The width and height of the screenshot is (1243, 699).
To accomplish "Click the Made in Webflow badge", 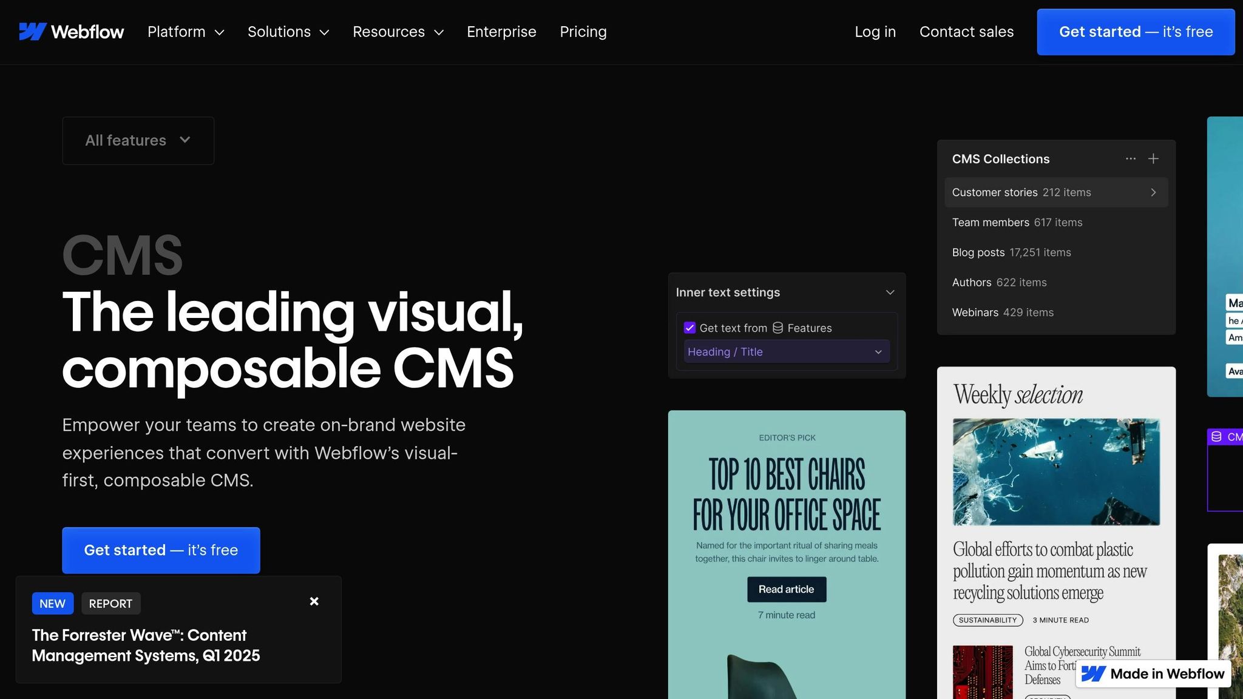I will coord(1153,674).
